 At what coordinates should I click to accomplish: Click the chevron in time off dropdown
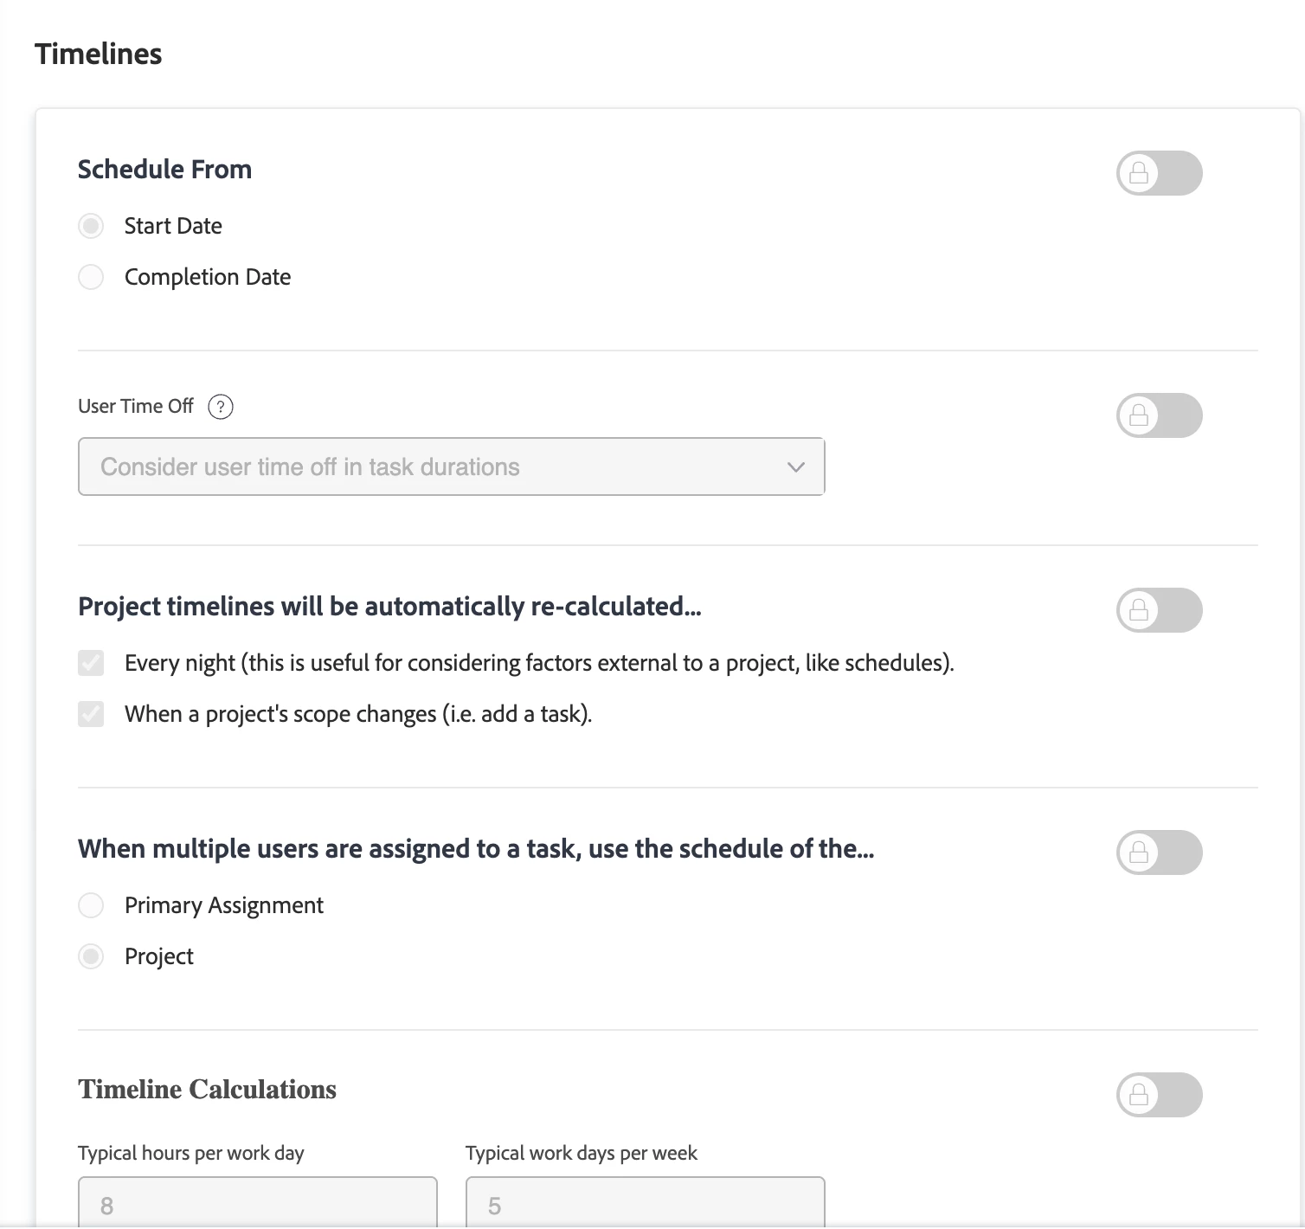(x=796, y=467)
